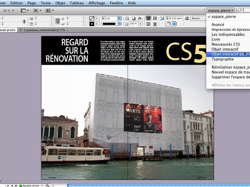Choose the highlighted Objet interactif pour workspace
This screenshot has width=250, height=187.
tap(228, 54)
